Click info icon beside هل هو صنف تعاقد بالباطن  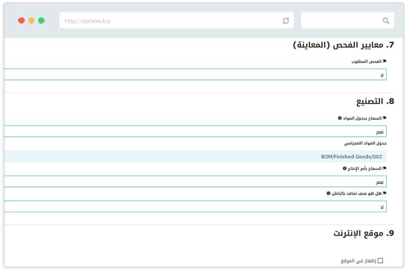pyautogui.click(x=328, y=193)
